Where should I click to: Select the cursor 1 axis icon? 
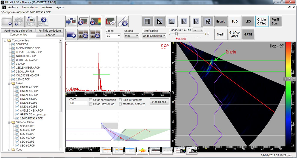tap(184, 21)
